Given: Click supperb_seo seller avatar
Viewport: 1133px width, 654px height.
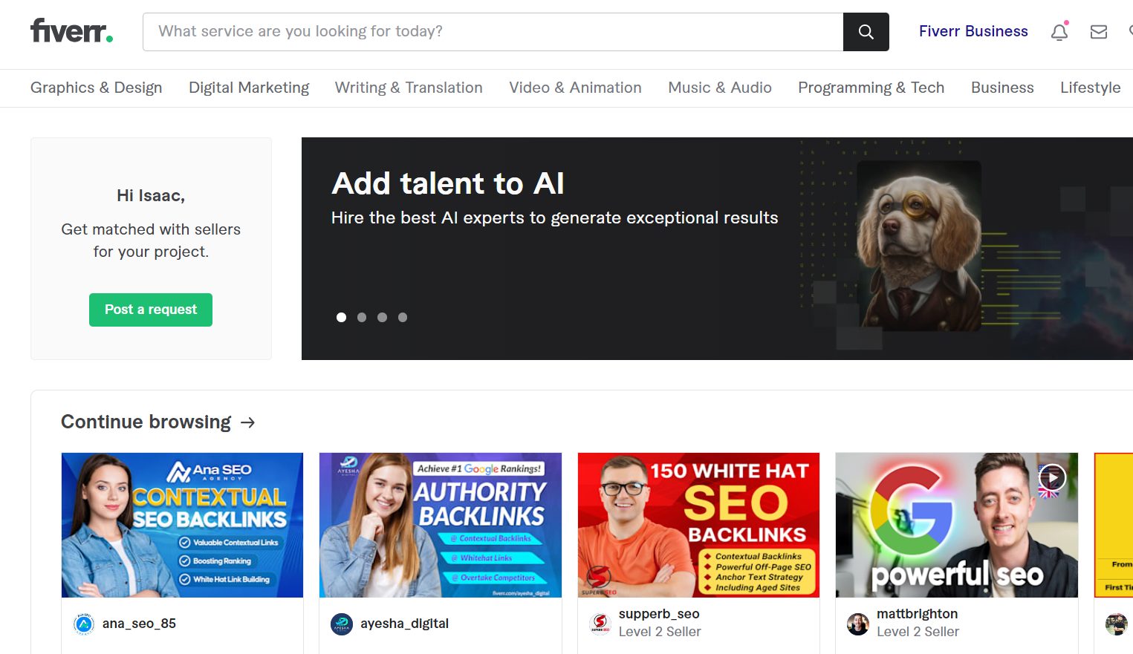Looking at the screenshot, I should pos(600,624).
